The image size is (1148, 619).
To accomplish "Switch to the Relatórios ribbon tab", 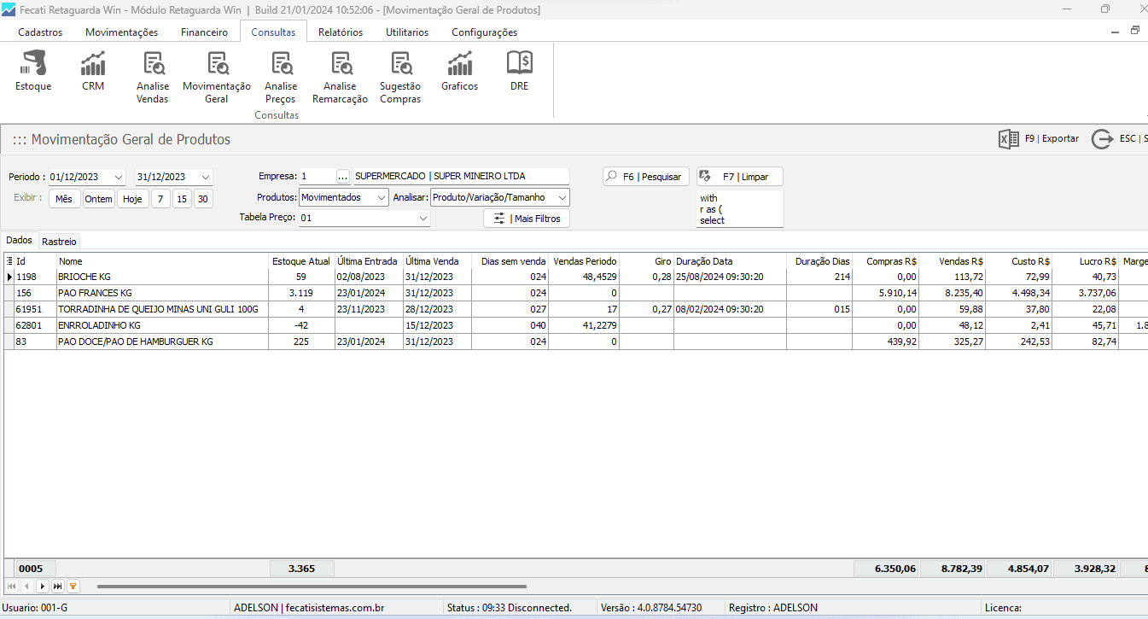I will click(341, 32).
